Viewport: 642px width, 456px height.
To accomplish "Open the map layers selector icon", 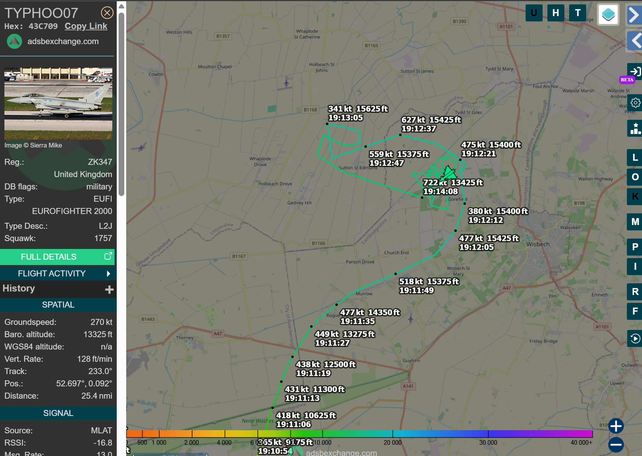I will pyautogui.click(x=608, y=14).
